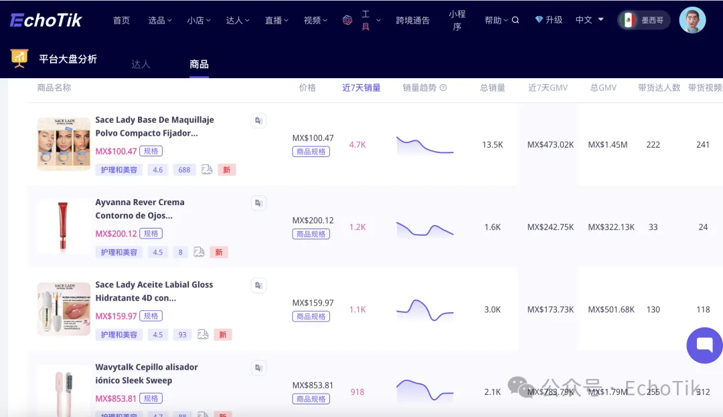This screenshot has height=417, width=723.
Task: Expand the 直播 dropdown menu
Action: (276, 20)
